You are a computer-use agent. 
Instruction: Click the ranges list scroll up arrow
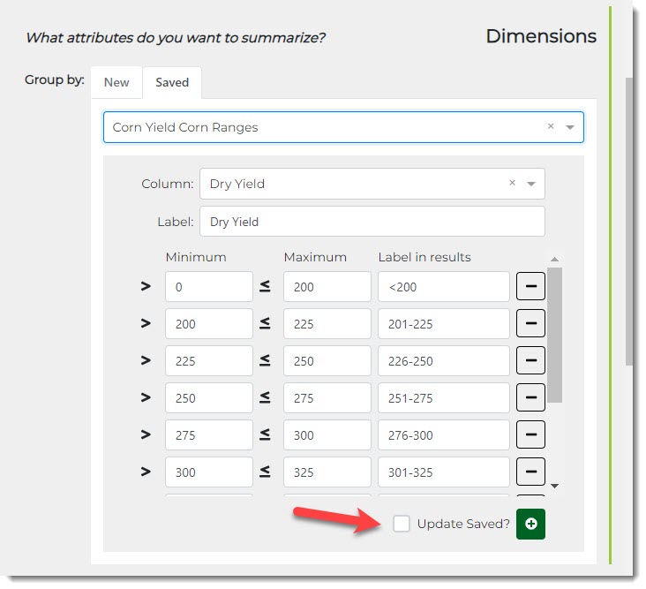point(554,260)
